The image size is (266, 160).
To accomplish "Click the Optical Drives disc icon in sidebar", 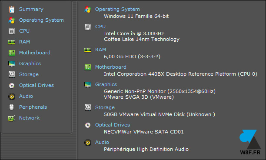I will click(12, 86).
